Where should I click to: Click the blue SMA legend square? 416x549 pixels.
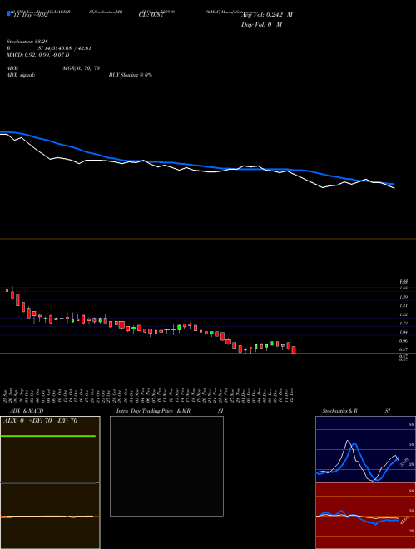[x=8, y=13]
